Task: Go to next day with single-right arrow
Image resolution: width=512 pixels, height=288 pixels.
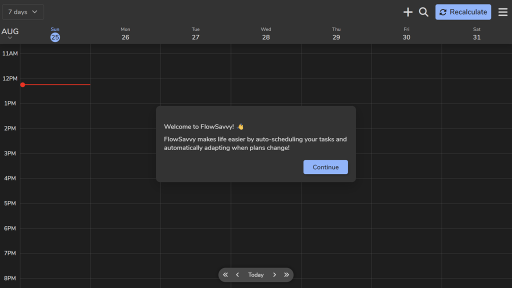Action: (x=274, y=275)
